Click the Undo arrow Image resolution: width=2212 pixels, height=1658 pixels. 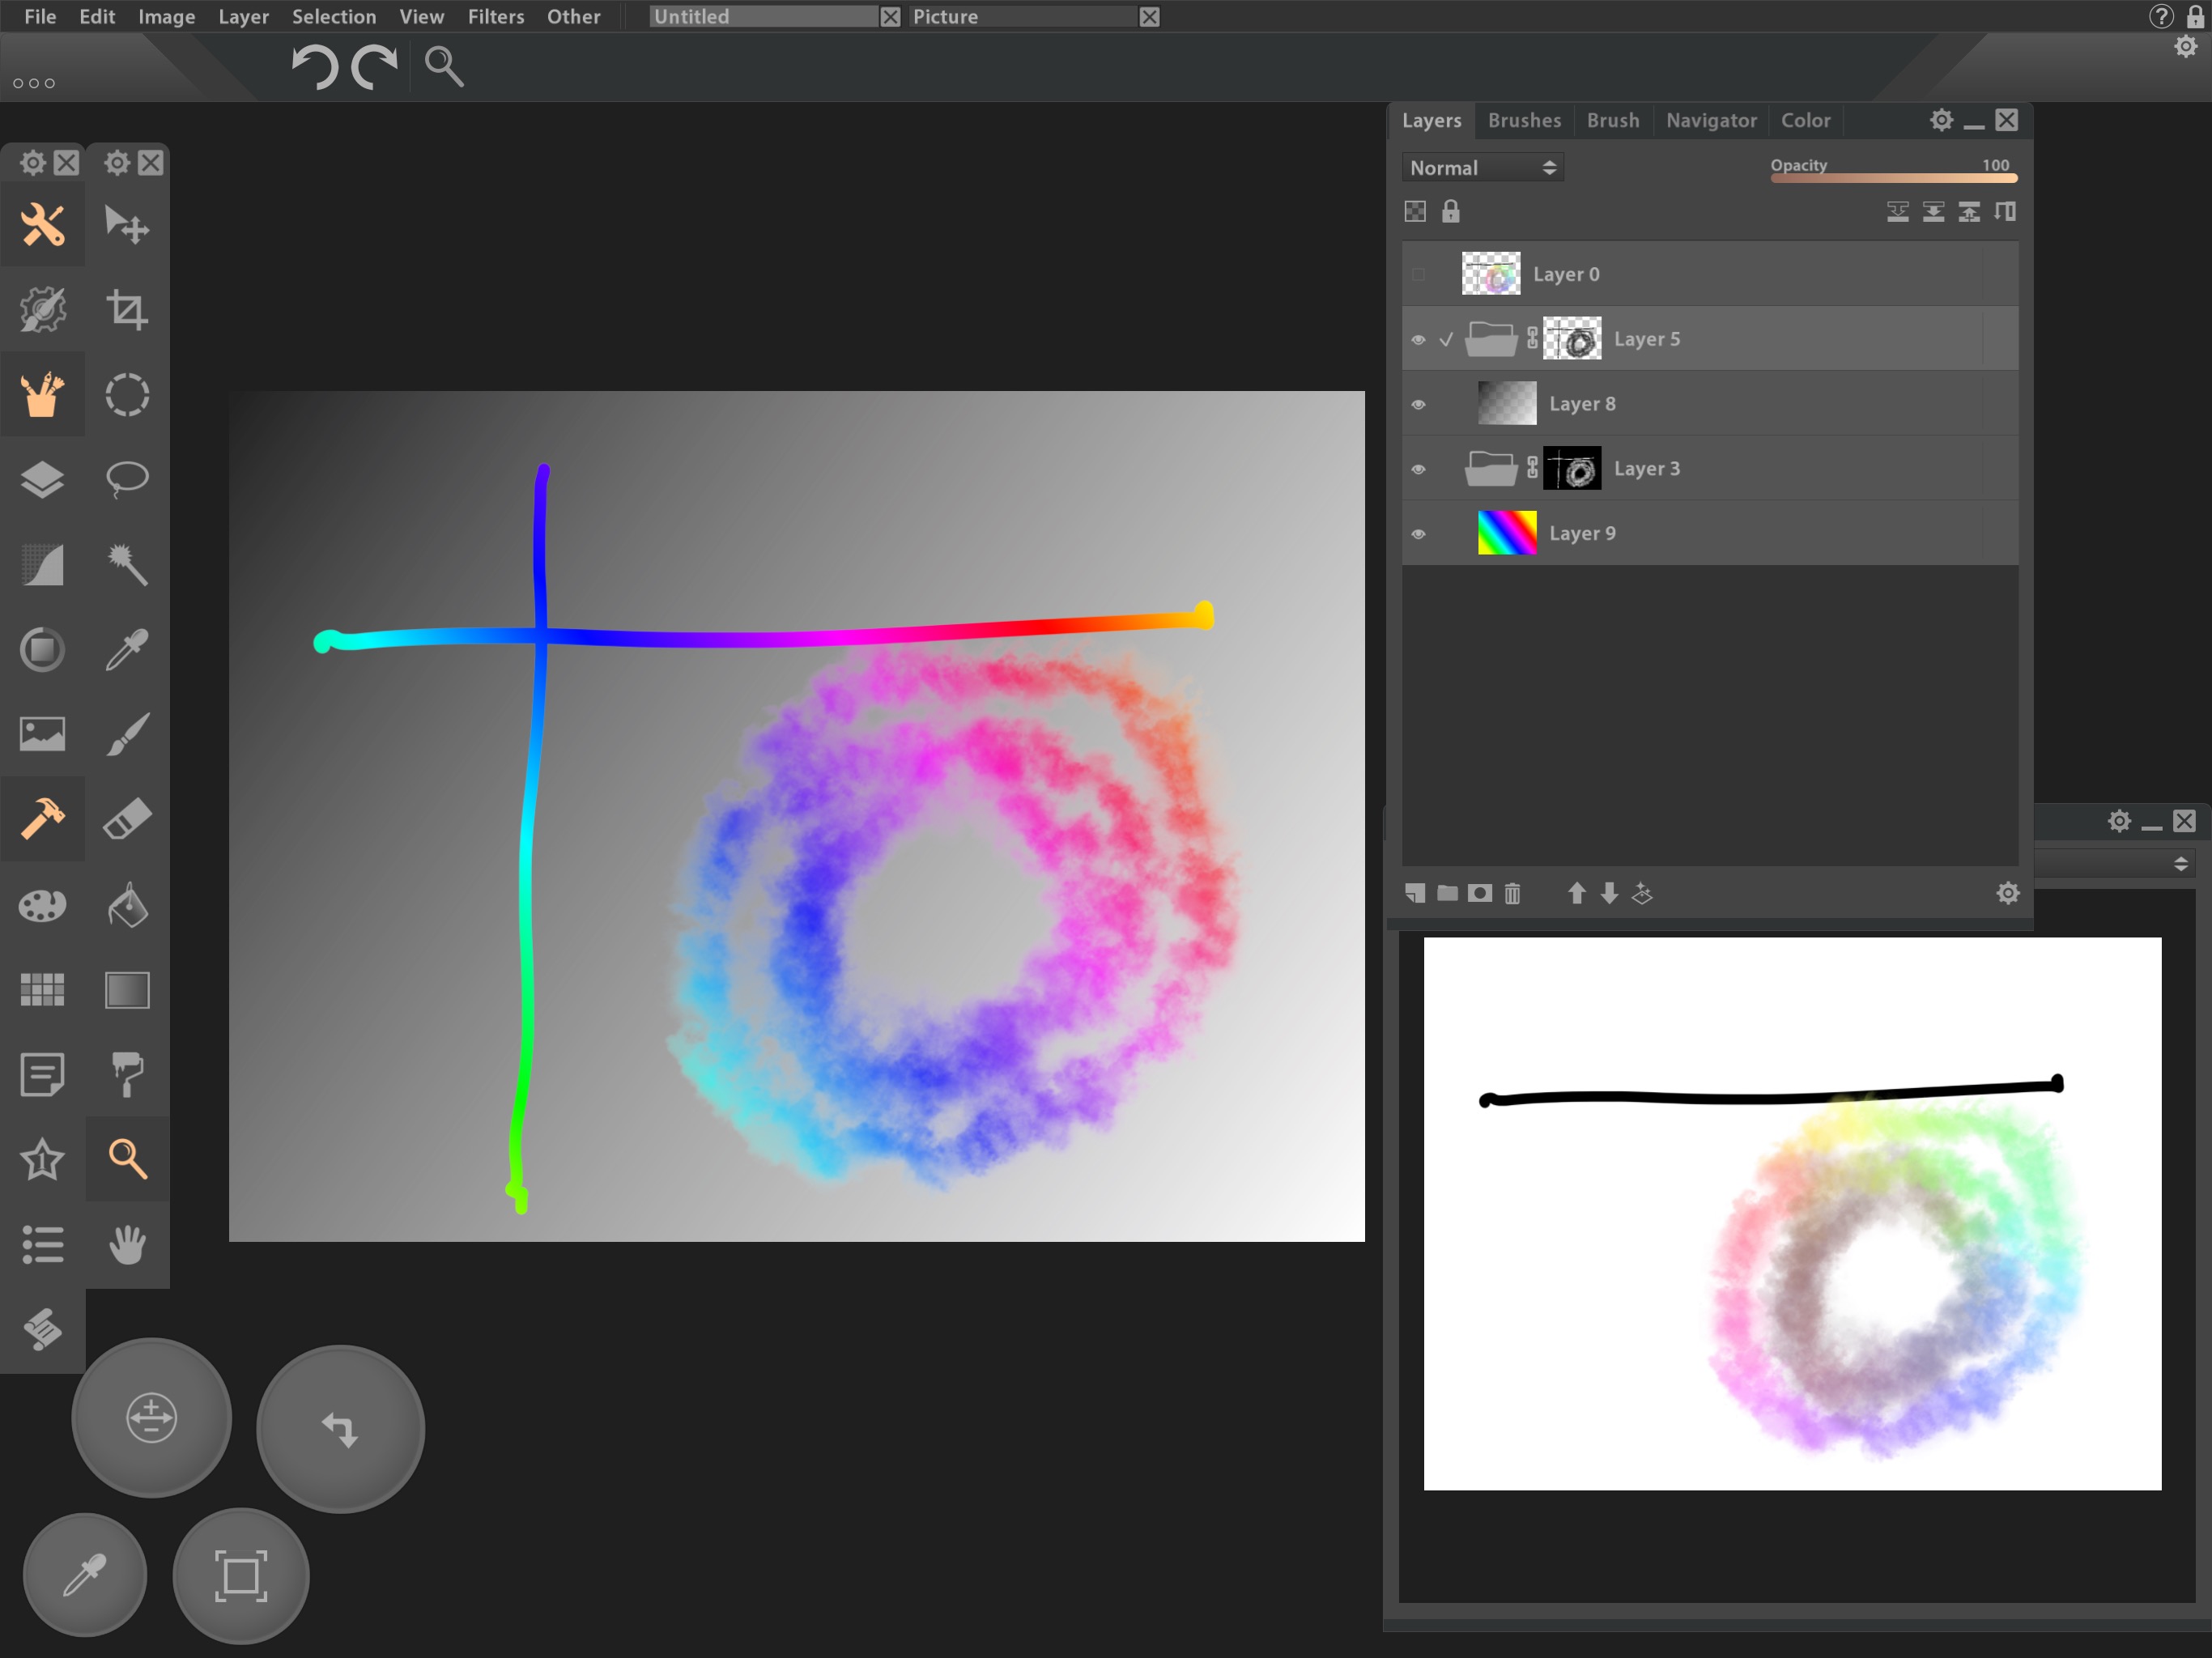pos(315,67)
